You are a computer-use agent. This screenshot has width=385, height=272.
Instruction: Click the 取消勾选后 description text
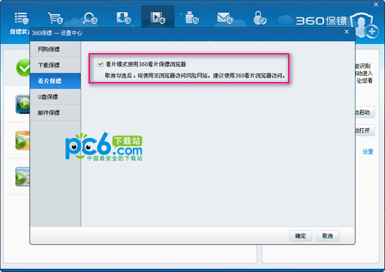click(x=195, y=76)
